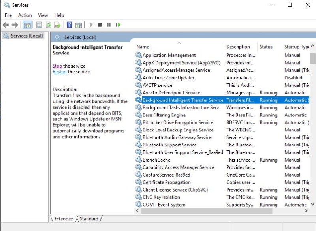Viewport: 316px width, 231px height.
Task: Click the Forward navigation arrow
Action: 15,25
